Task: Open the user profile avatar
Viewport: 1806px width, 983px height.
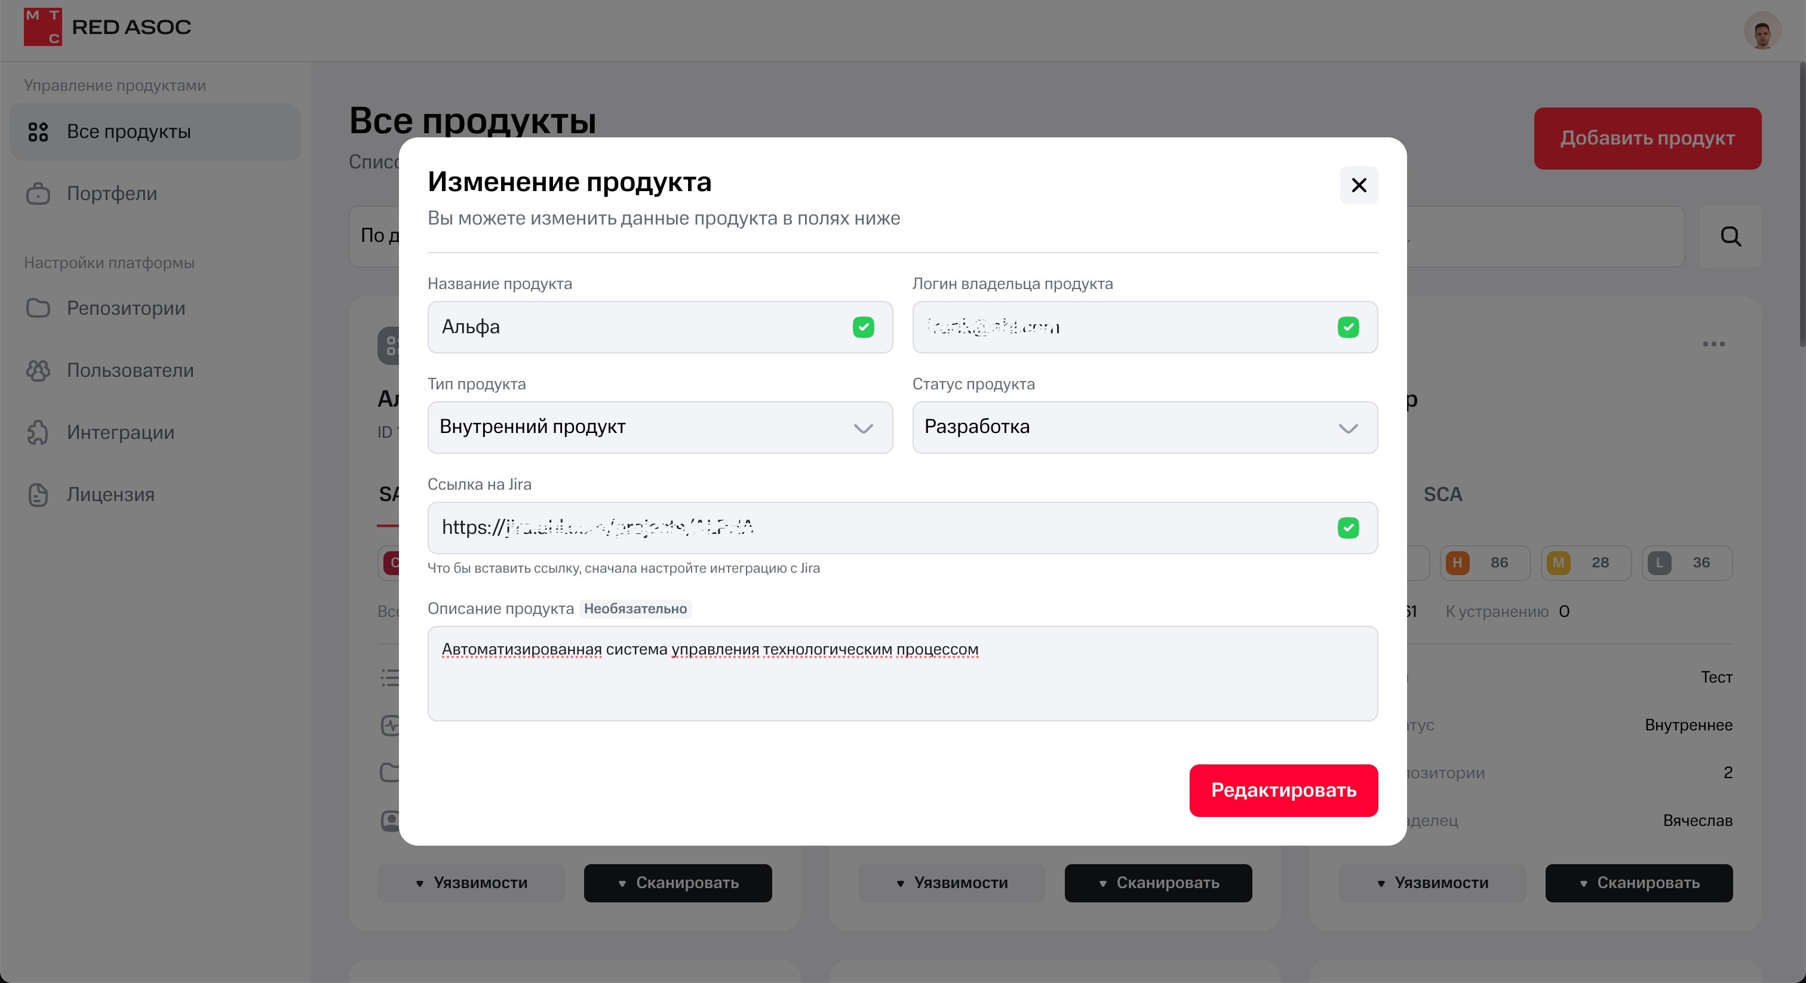Action: click(1761, 31)
